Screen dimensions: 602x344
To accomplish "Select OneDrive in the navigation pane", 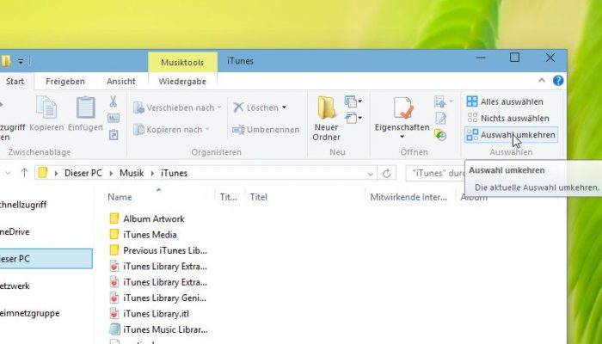I will [15, 231].
